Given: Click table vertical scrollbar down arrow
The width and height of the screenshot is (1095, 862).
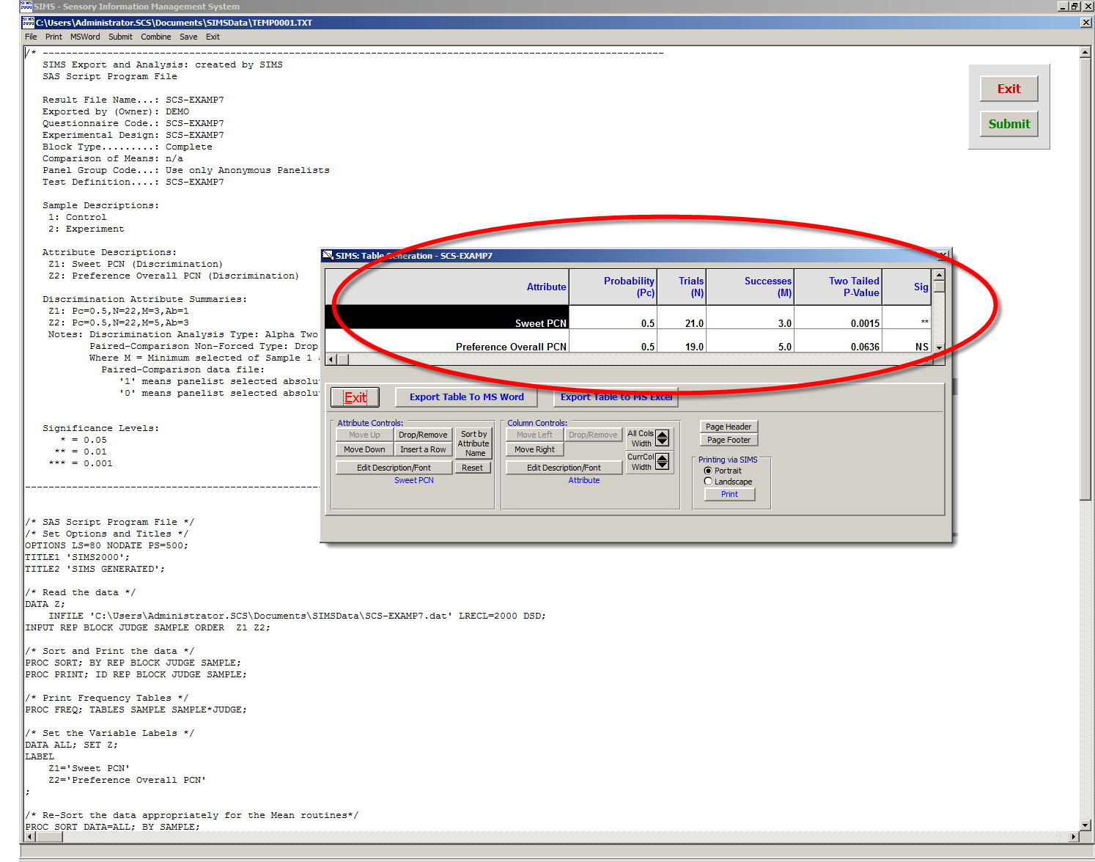Looking at the screenshot, I should click(x=939, y=347).
